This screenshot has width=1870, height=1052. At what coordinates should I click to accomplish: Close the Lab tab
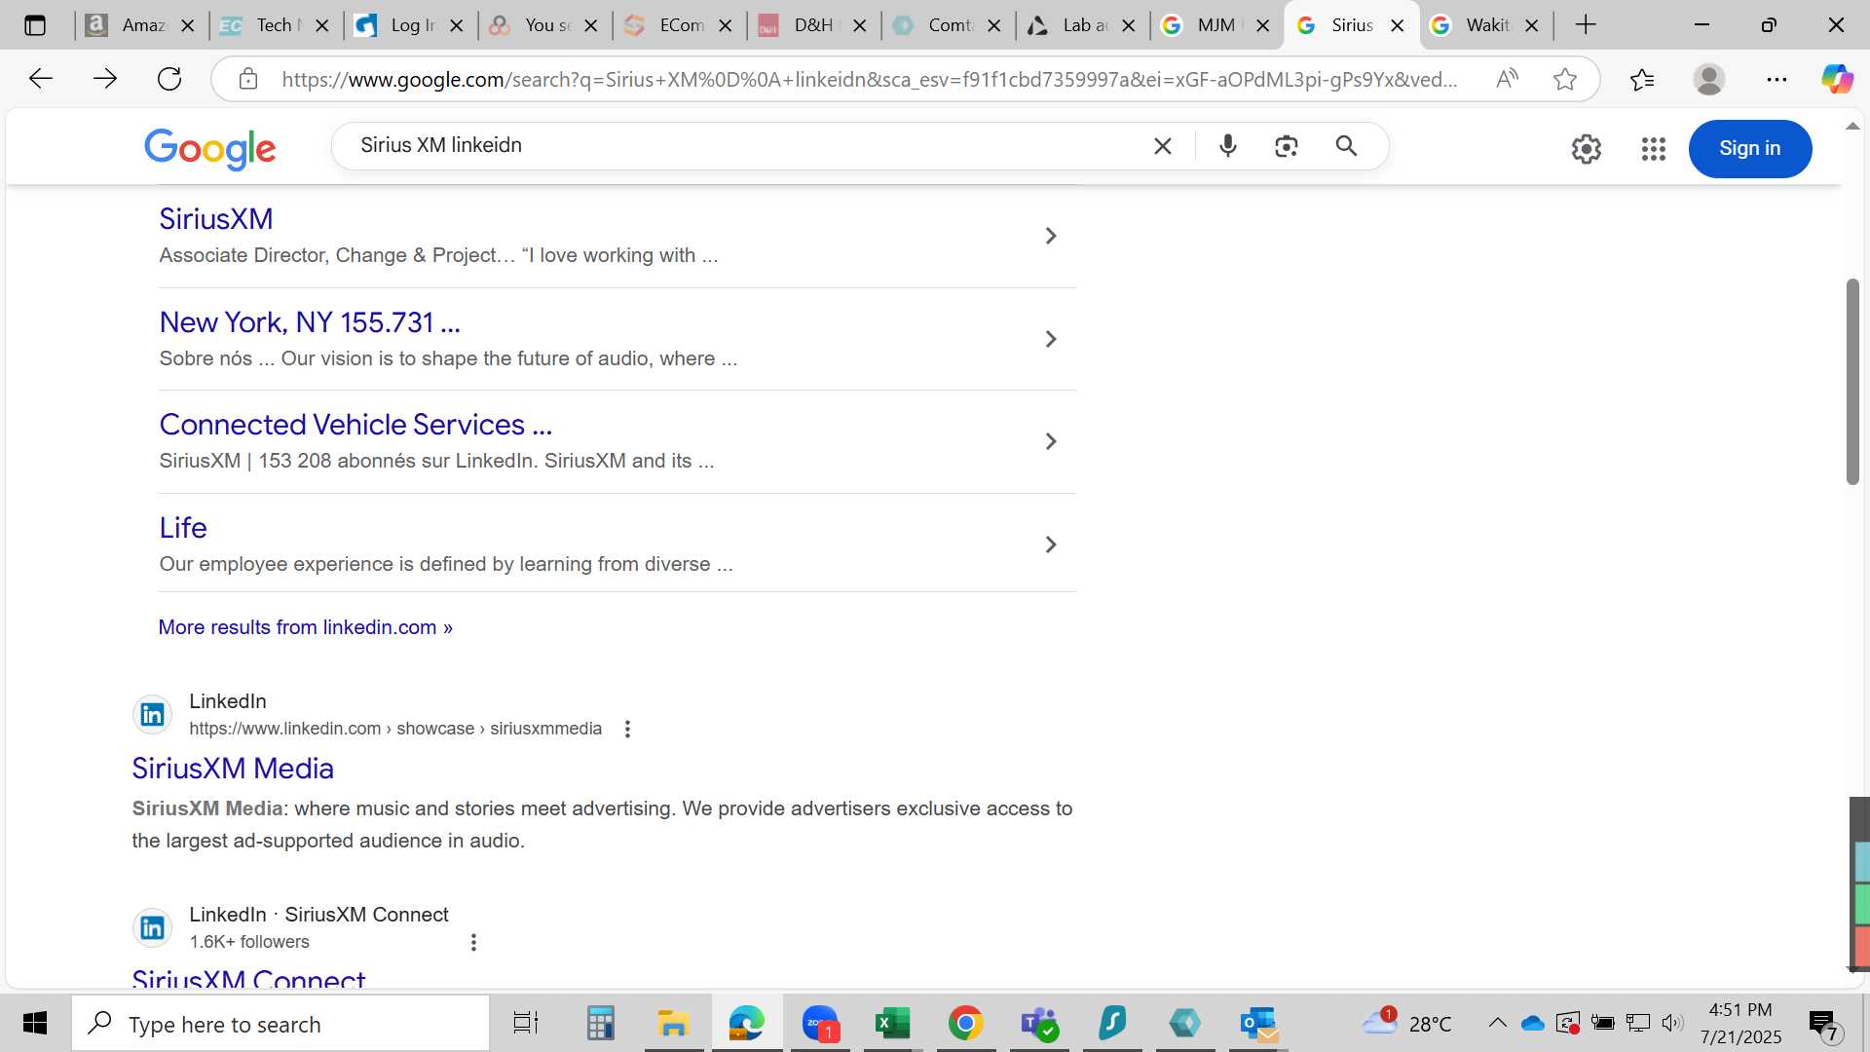click(1129, 26)
